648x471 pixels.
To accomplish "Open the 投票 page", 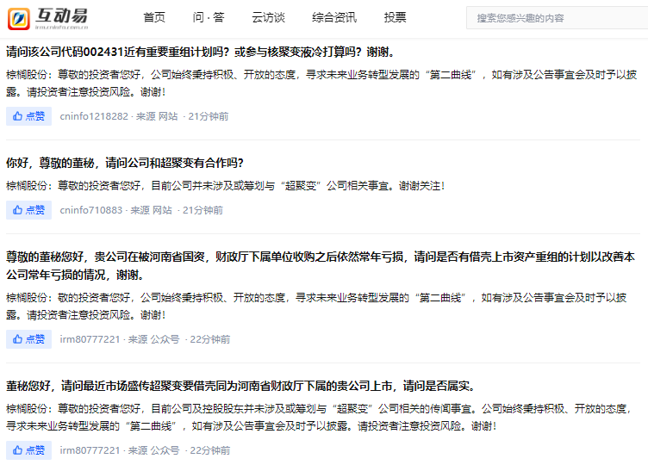I will click(x=395, y=17).
